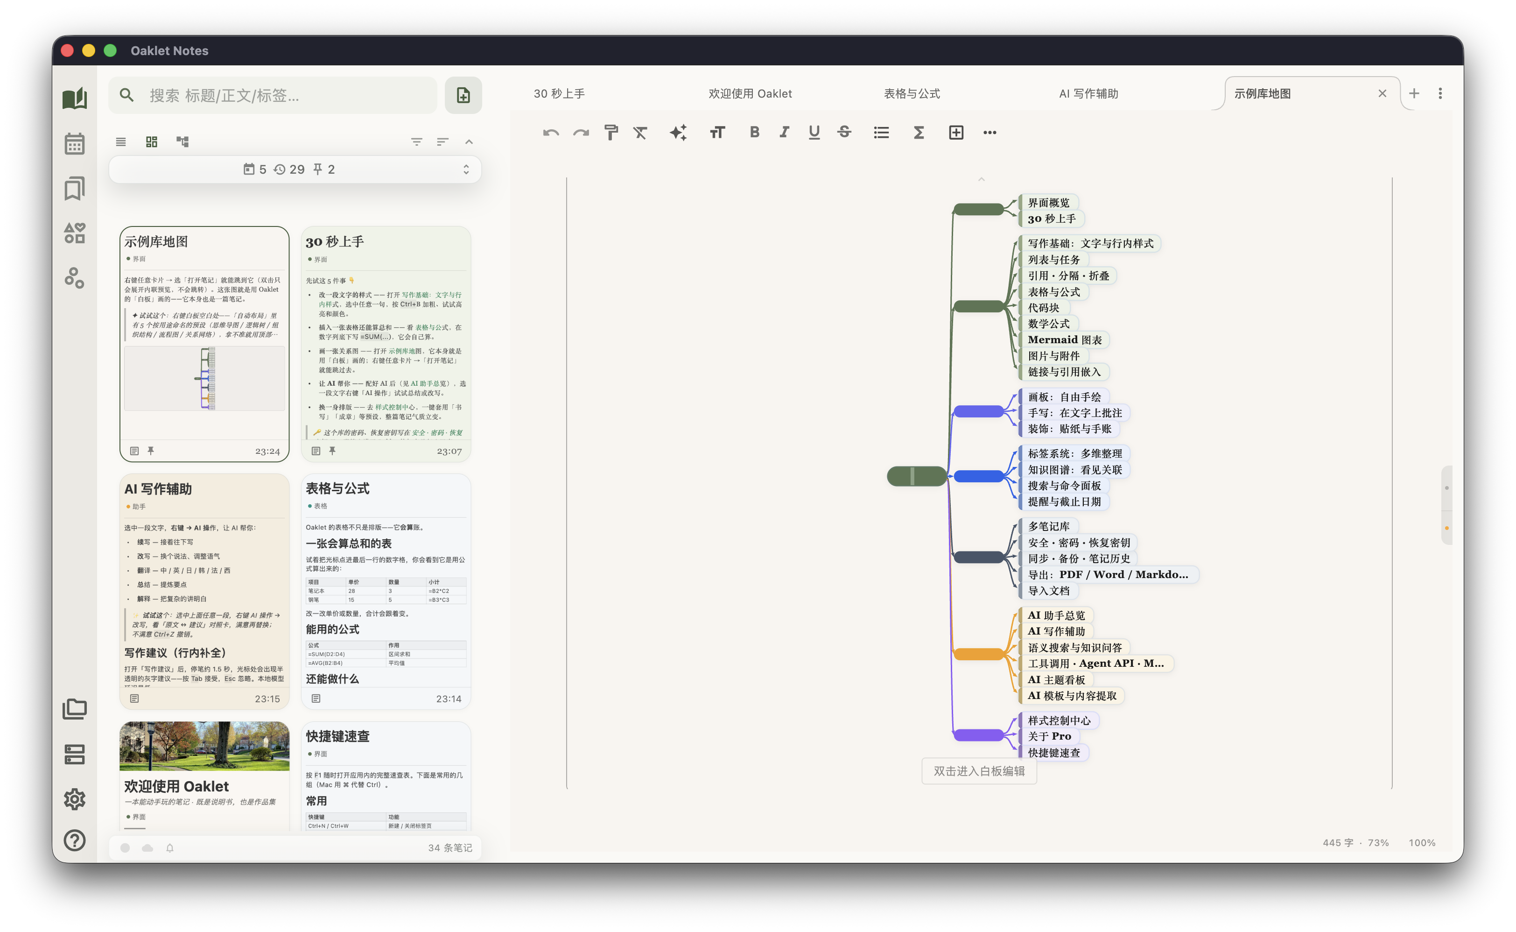
Task: Insert formula with sigma icon
Action: [x=919, y=133]
